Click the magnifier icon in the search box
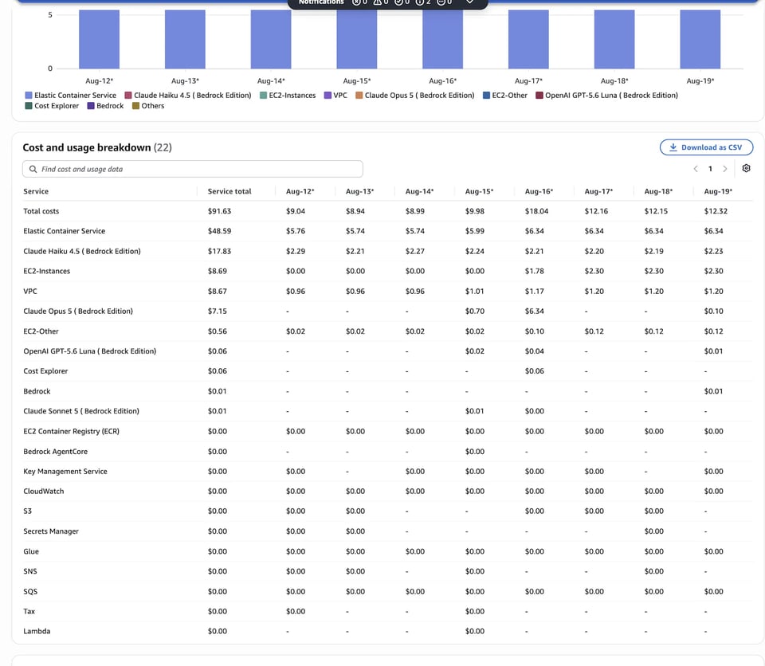Image resolution: width=765 pixels, height=666 pixels. pyautogui.click(x=33, y=169)
